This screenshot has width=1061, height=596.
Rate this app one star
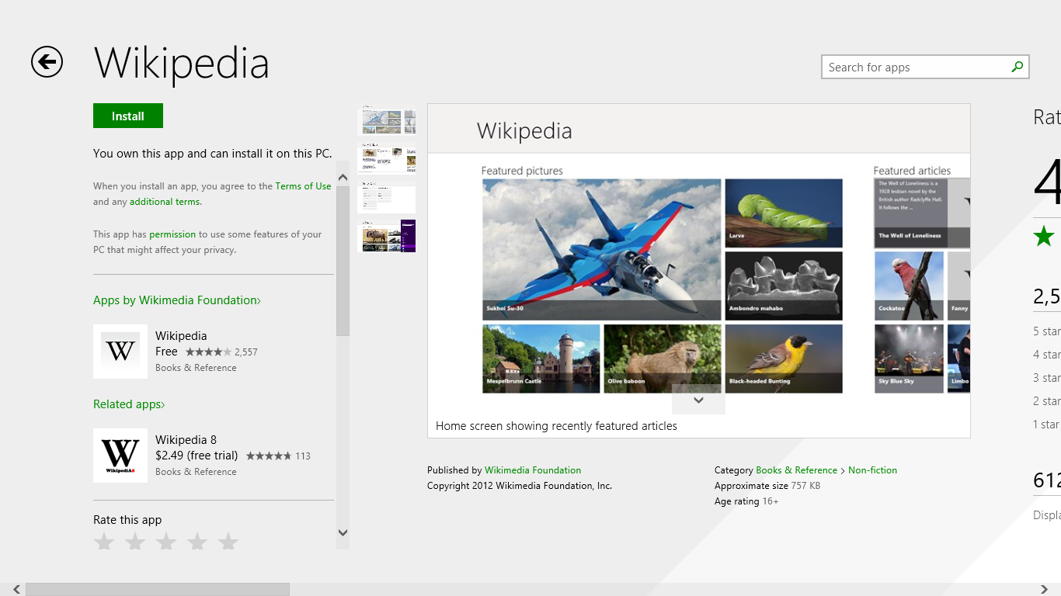point(104,541)
